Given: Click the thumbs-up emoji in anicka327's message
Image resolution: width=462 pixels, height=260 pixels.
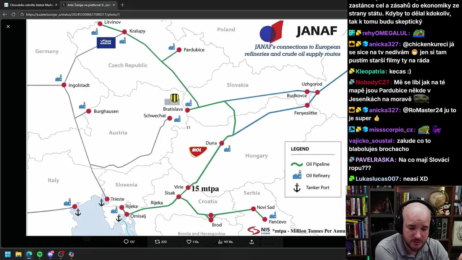Looking at the screenshot, I should tap(377, 118).
